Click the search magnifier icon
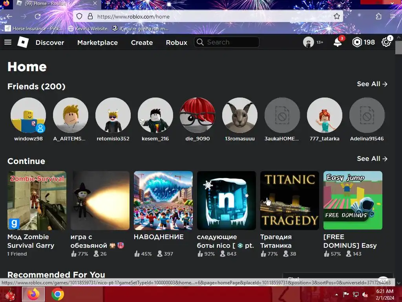402x302 pixels. click(200, 42)
